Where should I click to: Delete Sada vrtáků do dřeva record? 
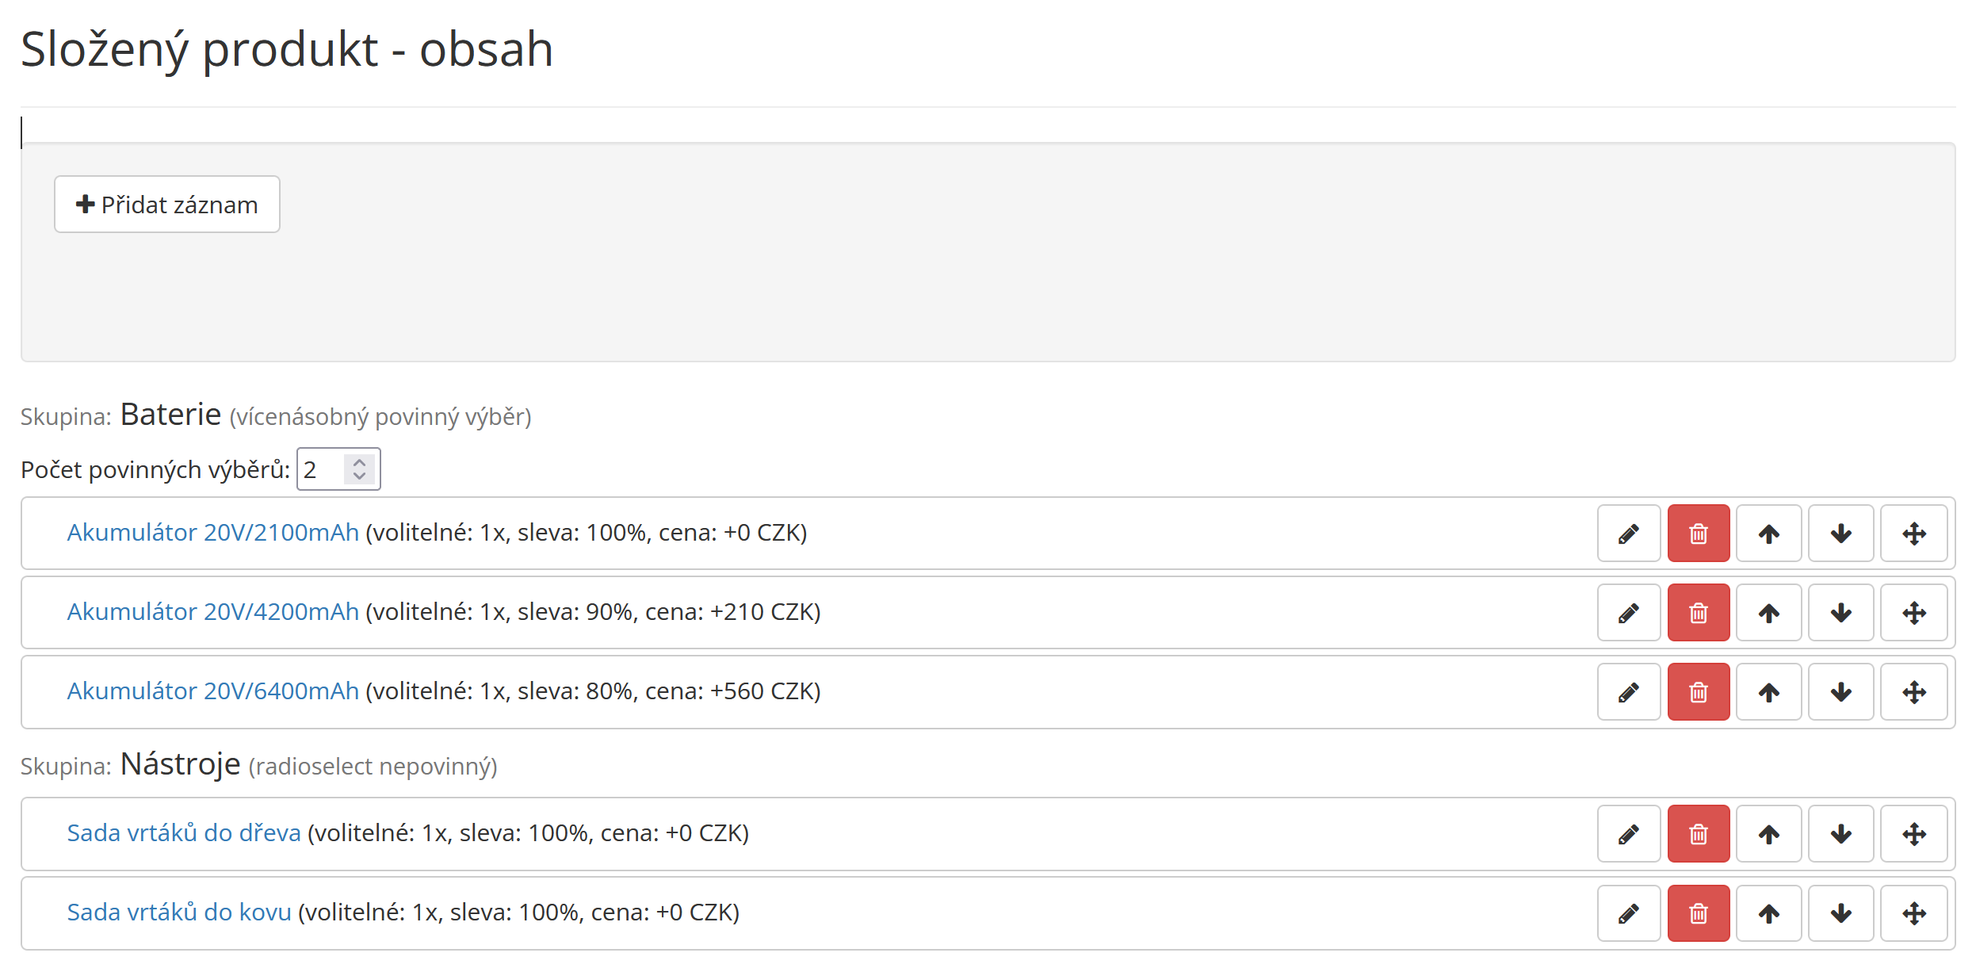coord(1698,834)
